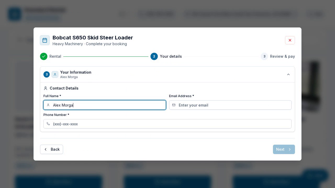This screenshot has width=335, height=188.
Task: Click the user icon inside Full Name field
Action: click(48, 105)
